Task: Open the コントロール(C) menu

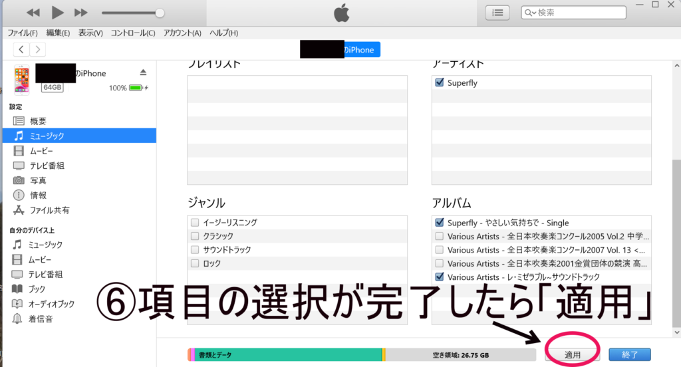Action: (133, 33)
